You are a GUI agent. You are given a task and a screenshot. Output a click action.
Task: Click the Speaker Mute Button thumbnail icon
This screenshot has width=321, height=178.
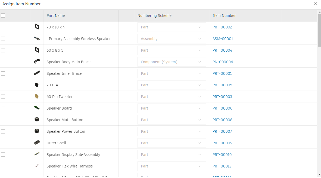point(37,120)
